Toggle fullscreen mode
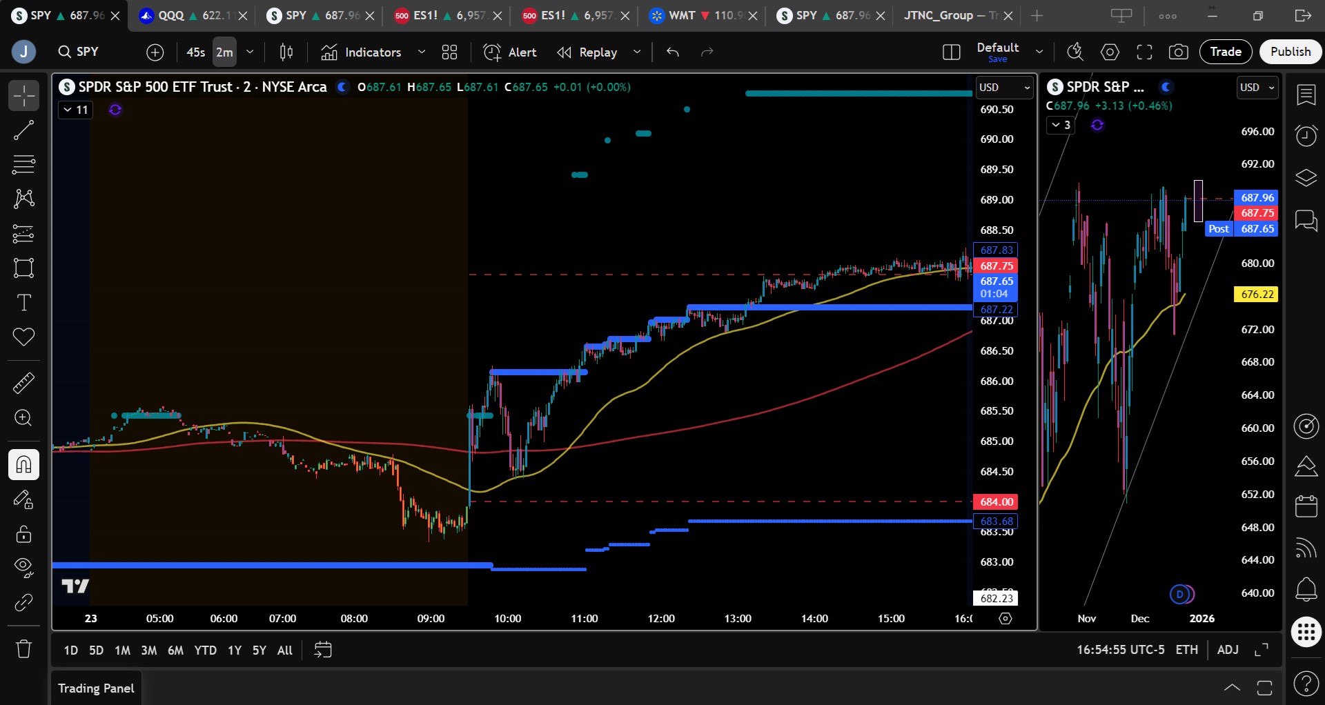Image resolution: width=1325 pixels, height=705 pixels. pyautogui.click(x=1144, y=52)
